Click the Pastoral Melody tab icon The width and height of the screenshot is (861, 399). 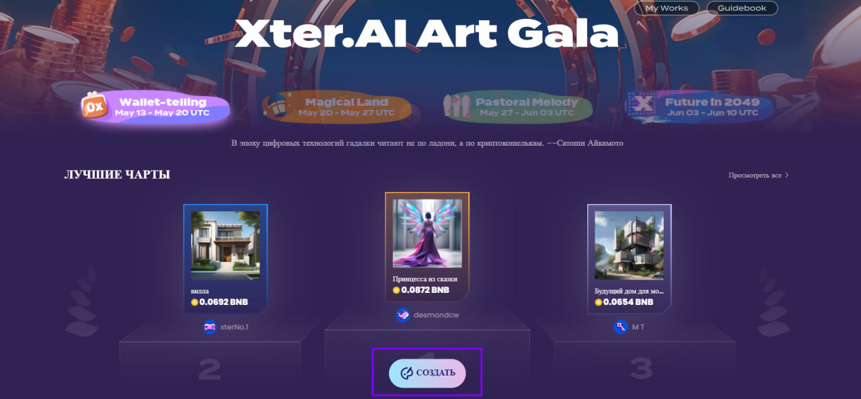tap(457, 106)
